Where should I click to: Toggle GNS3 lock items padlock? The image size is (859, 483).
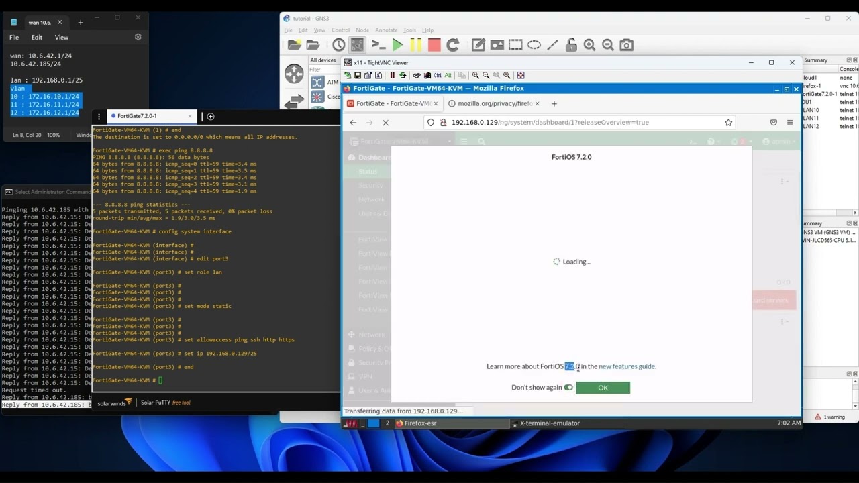(571, 45)
